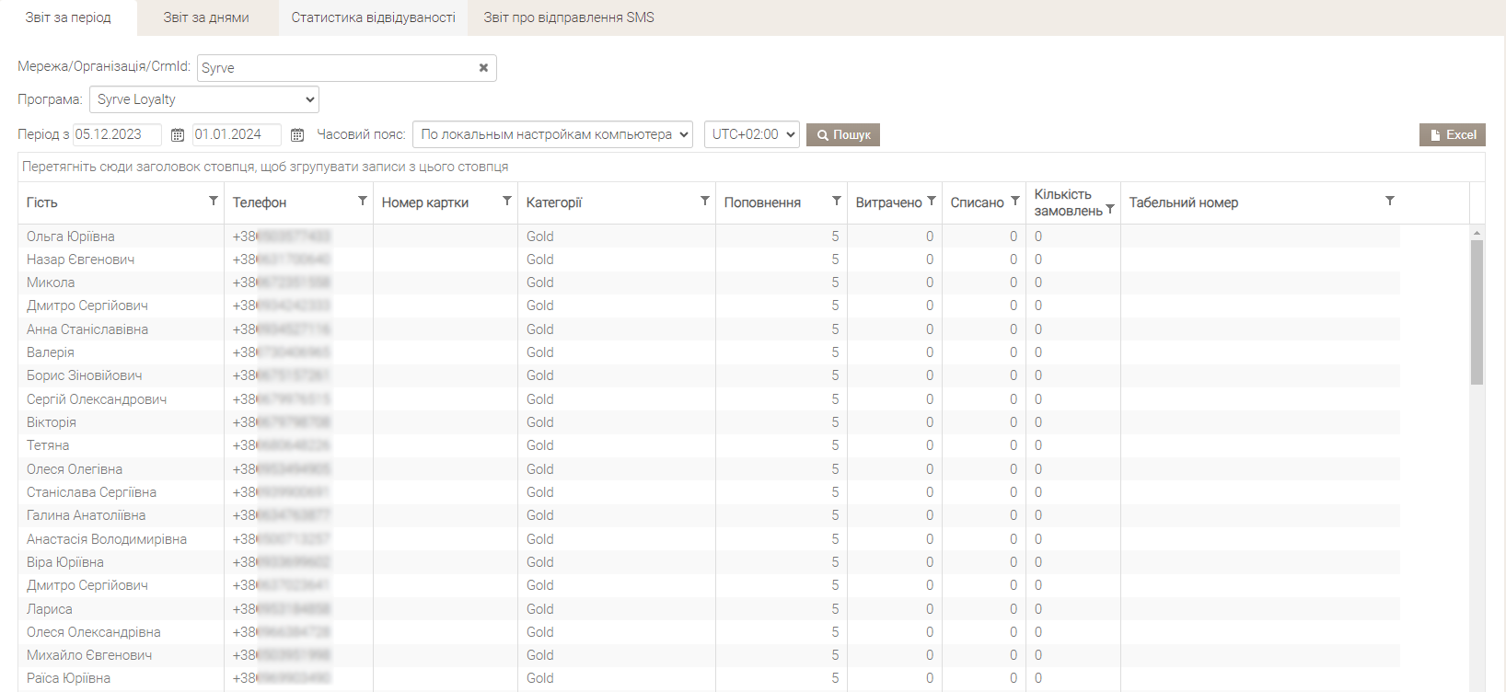Screen dimensions: 1506x692
Task: Open filter for Категорії column
Action: pos(705,201)
